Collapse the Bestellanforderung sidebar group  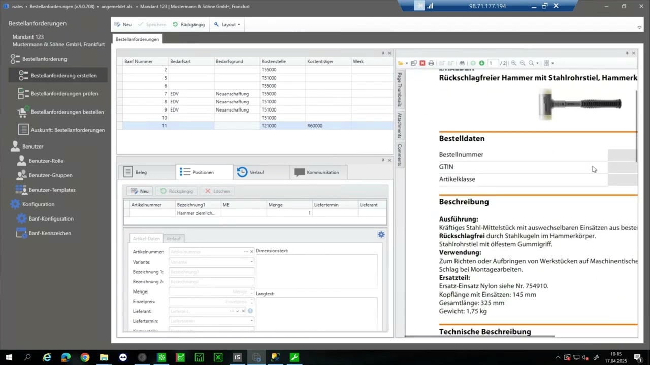[x=39, y=59]
